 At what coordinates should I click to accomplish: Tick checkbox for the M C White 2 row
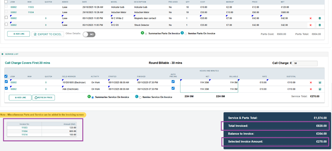click(6, 17)
